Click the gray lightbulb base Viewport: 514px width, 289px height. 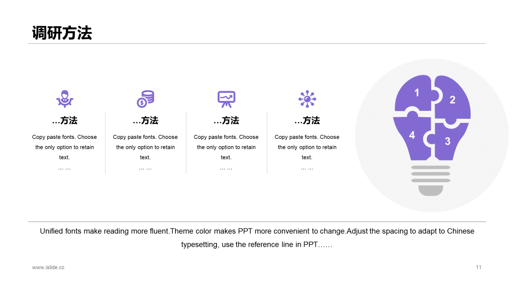click(431, 181)
